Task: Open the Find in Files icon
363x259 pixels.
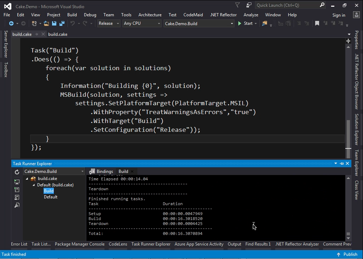Action: coord(265,23)
